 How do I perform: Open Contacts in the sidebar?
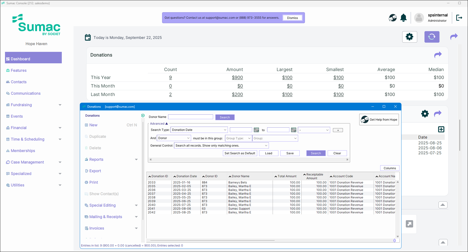click(19, 82)
